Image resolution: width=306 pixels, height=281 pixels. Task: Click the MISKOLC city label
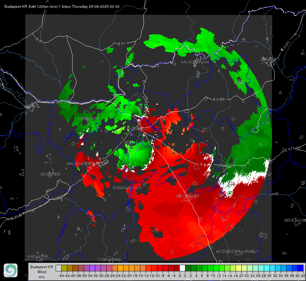click(x=271, y=59)
